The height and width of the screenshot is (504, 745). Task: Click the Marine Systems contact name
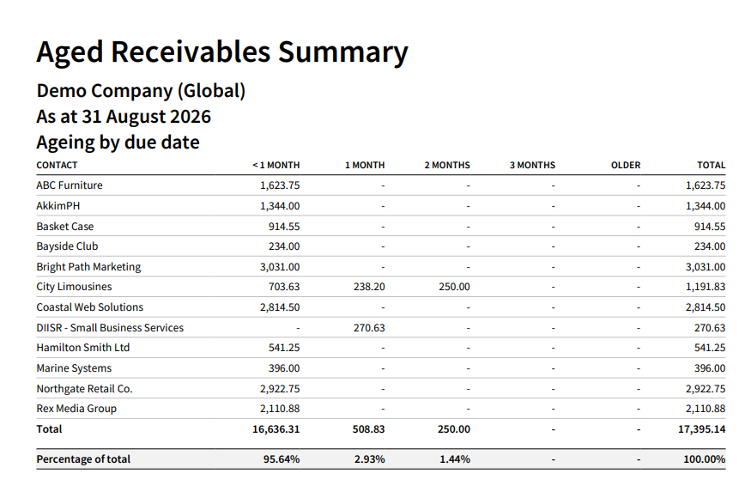74,368
